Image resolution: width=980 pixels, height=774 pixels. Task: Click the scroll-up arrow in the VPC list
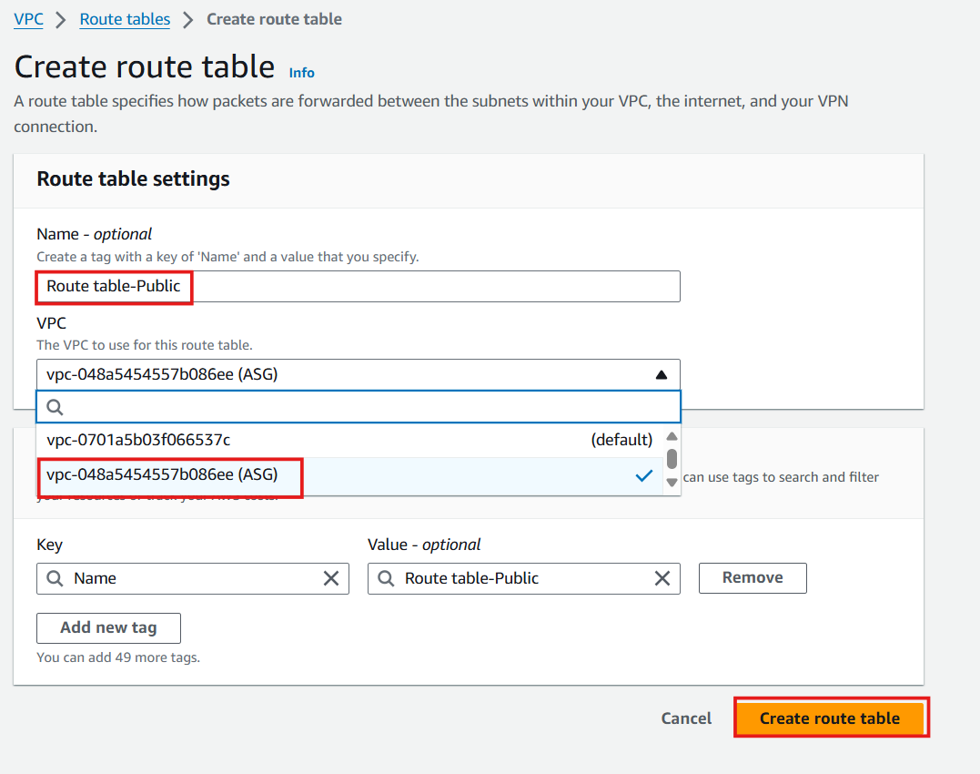[671, 435]
